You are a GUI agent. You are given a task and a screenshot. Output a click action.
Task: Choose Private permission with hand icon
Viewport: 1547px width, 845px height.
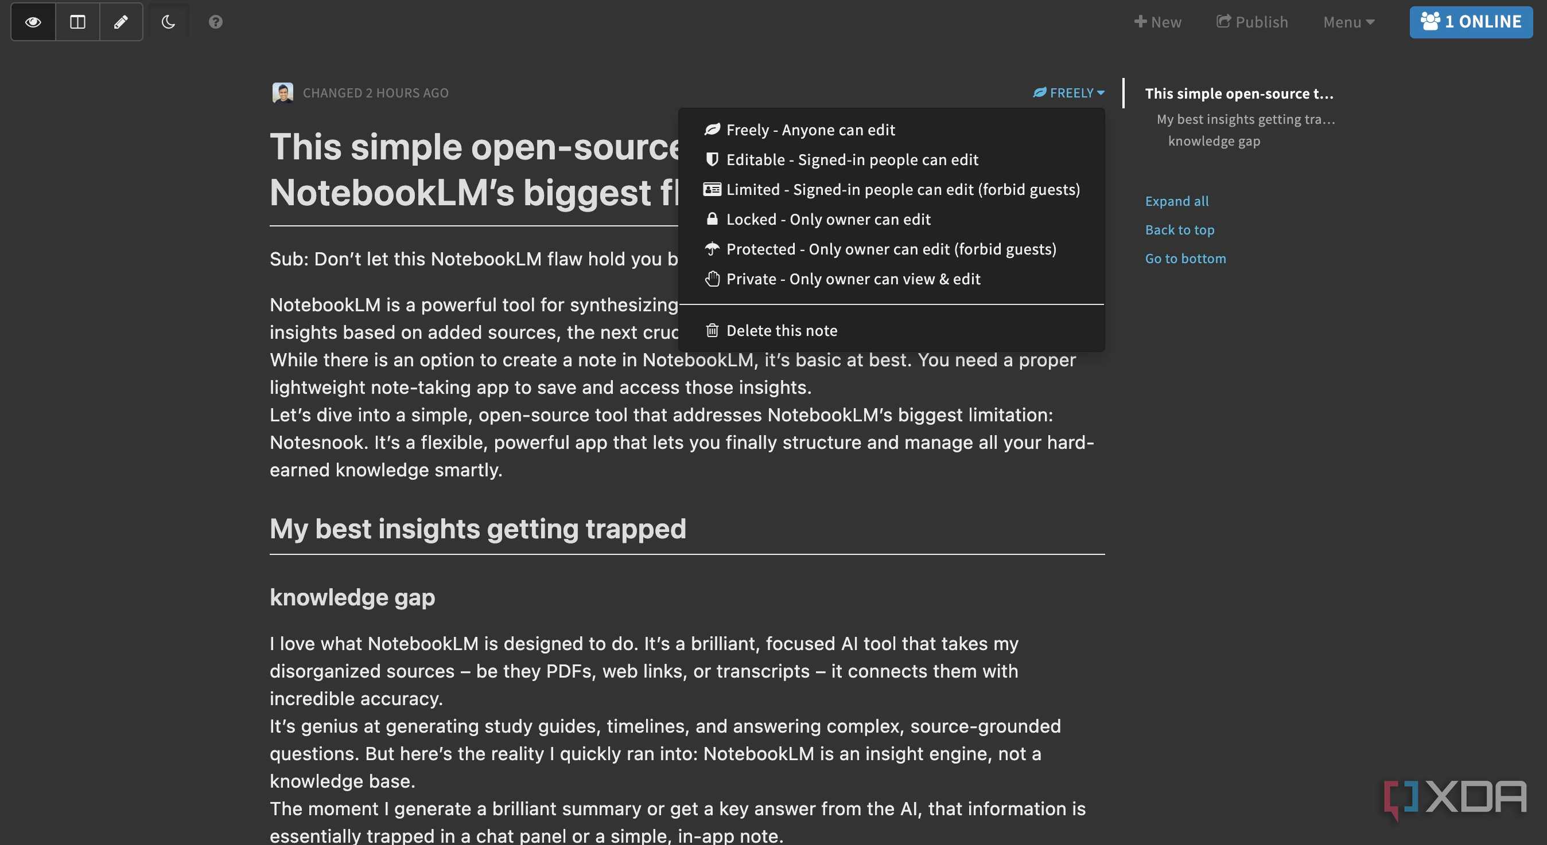click(853, 279)
